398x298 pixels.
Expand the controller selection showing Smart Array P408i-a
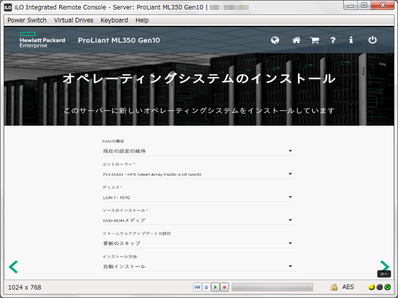pyautogui.click(x=290, y=174)
